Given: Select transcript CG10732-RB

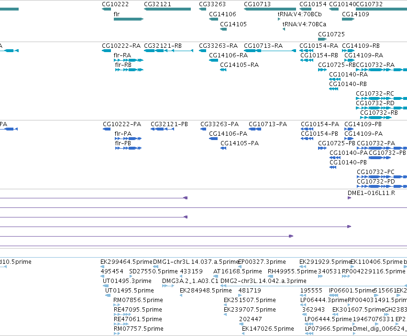Looking at the screenshot, I should coord(379,113).
